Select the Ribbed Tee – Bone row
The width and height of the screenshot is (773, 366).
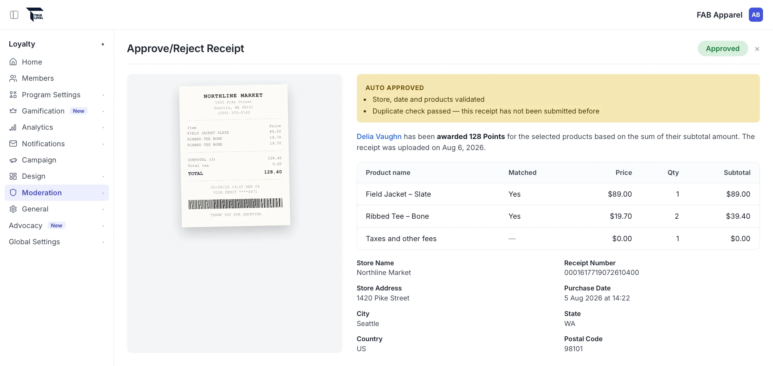pos(558,216)
